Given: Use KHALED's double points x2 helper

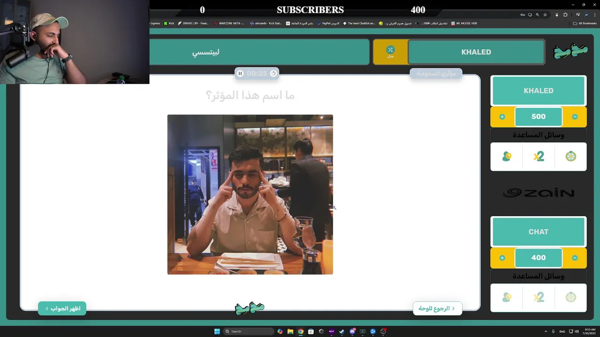Looking at the screenshot, I should [x=539, y=156].
